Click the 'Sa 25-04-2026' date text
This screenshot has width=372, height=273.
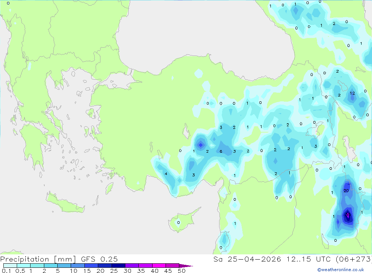click(x=247, y=259)
